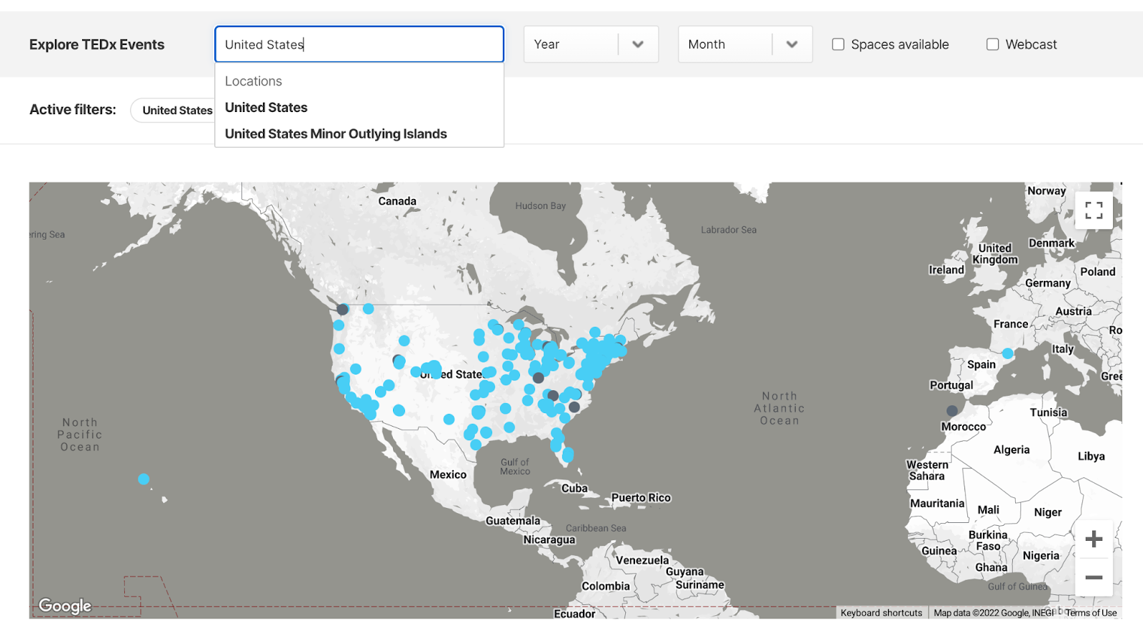Open the Google logo link on map
1143x625 pixels.
click(x=65, y=606)
